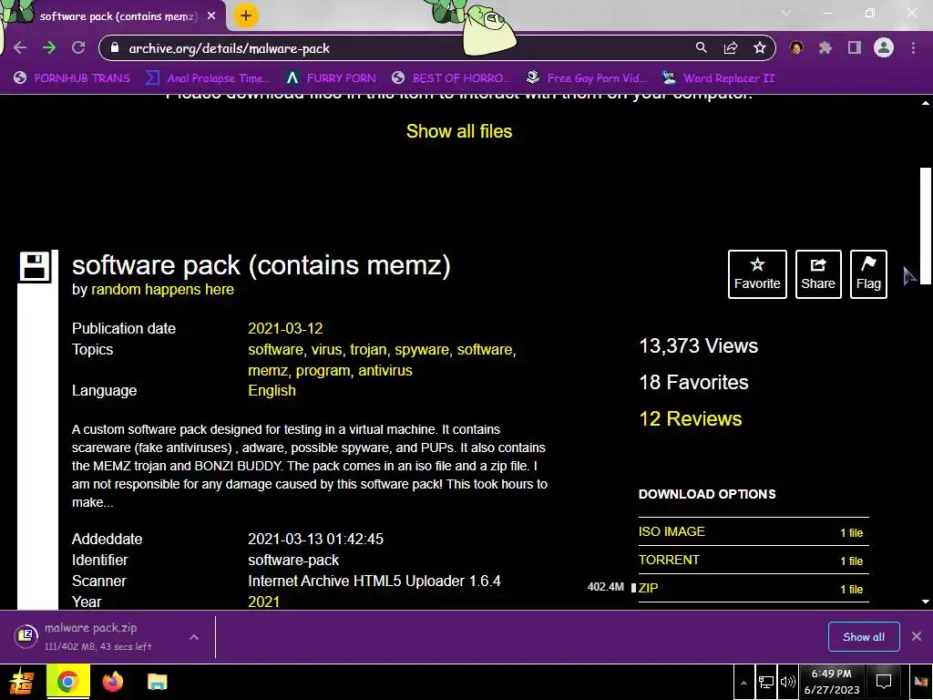Click the round extension avatar icon
933x700 pixels.
pos(796,48)
